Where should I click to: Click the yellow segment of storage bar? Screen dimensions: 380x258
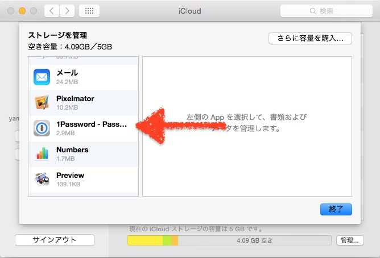[x=145, y=240]
